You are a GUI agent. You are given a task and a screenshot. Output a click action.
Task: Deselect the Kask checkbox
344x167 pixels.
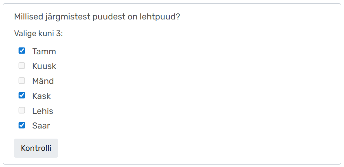(22, 96)
